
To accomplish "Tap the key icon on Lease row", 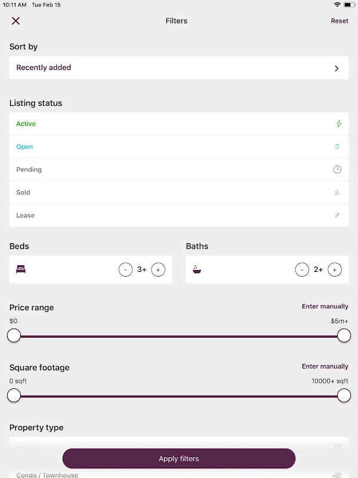I will [337, 215].
